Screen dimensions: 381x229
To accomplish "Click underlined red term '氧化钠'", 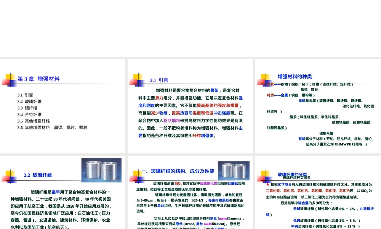I will (x=344, y=191).
